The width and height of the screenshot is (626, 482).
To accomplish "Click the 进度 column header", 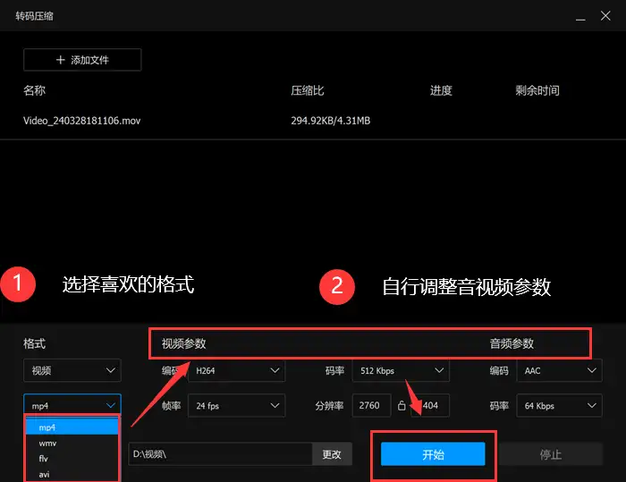I will (x=441, y=90).
